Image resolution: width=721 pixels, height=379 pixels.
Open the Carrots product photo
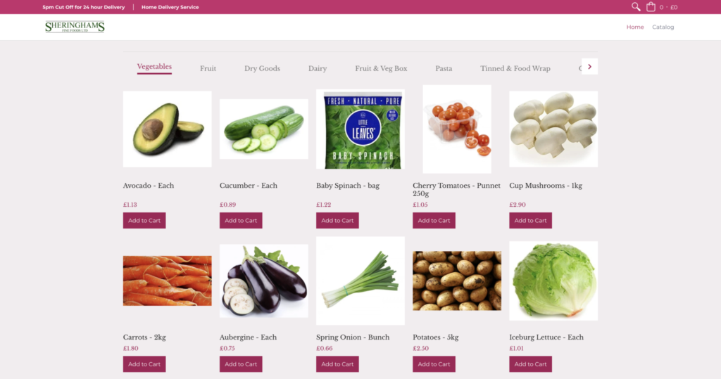click(167, 281)
